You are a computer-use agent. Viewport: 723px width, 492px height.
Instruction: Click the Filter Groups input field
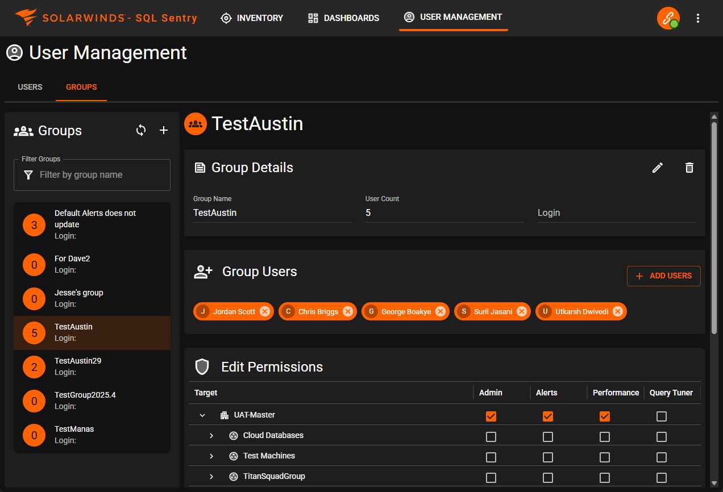coord(97,175)
